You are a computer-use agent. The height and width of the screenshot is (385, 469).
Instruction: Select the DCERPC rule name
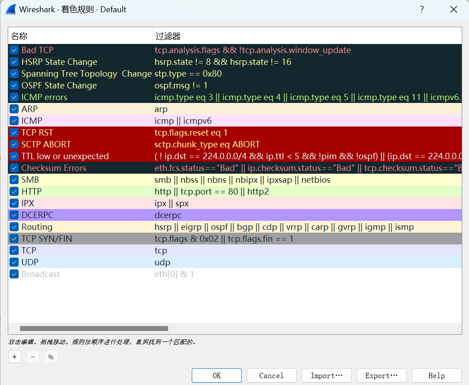point(37,215)
